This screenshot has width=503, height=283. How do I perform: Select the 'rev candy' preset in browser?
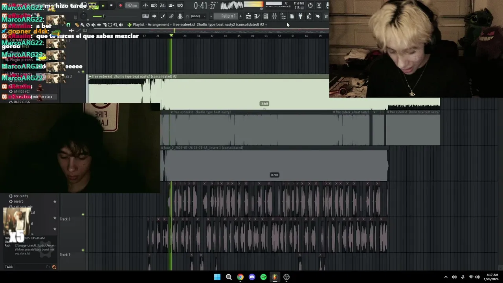[x=21, y=196]
